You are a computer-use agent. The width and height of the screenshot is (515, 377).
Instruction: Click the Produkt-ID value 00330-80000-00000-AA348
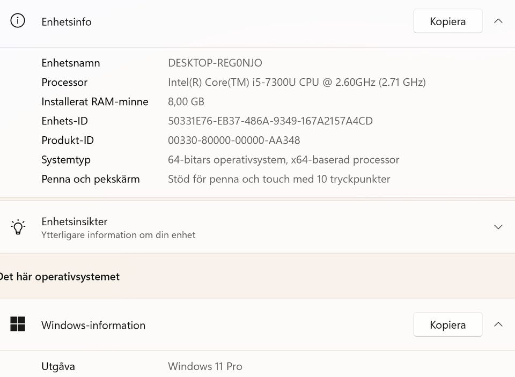(x=234, y=140)
